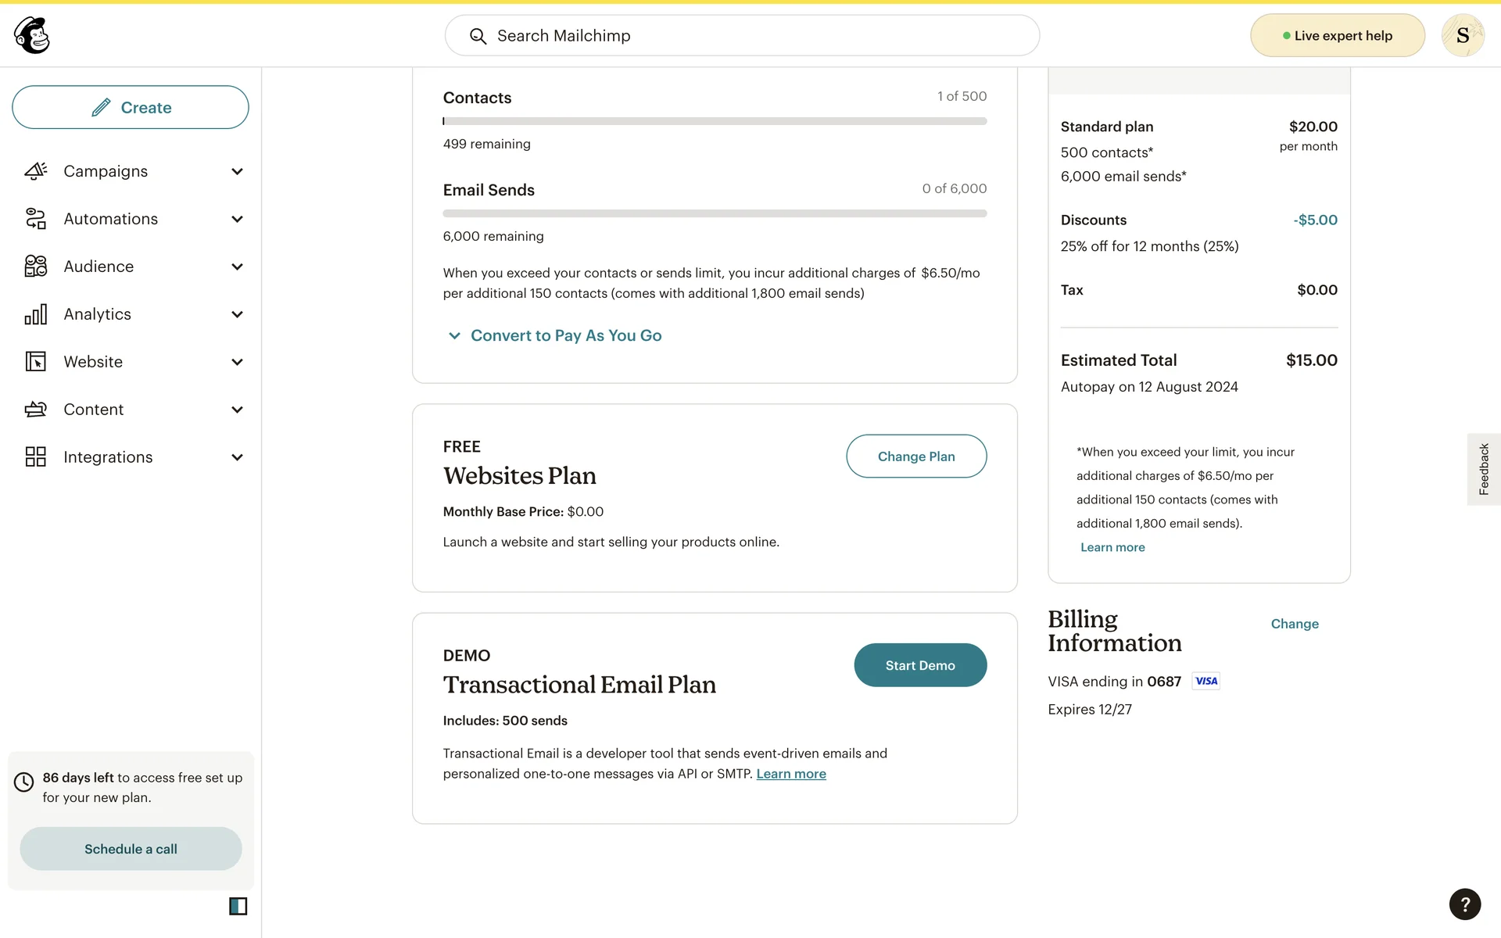1501x938 pixels.
Task: Click Change next to Billing Information
Action: point(1294,624)
